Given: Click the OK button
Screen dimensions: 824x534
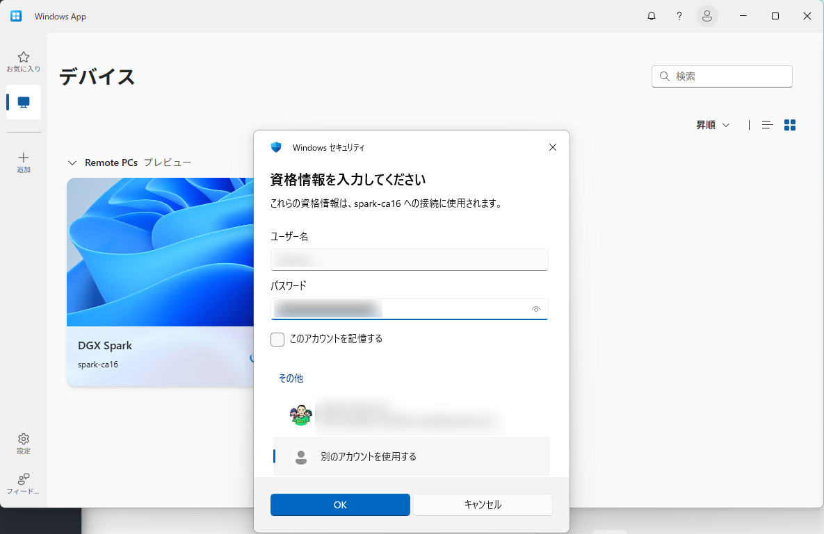Looking at the screenshot, I should point(340,505).
